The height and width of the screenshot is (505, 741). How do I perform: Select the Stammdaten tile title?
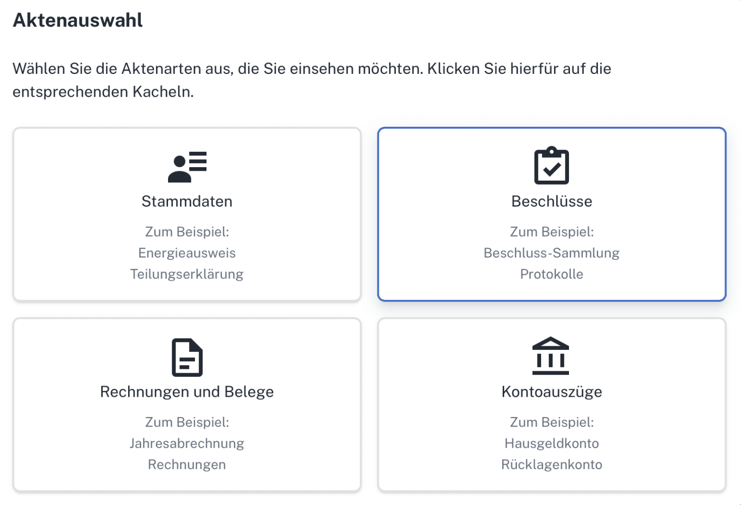tap(187, 201)
